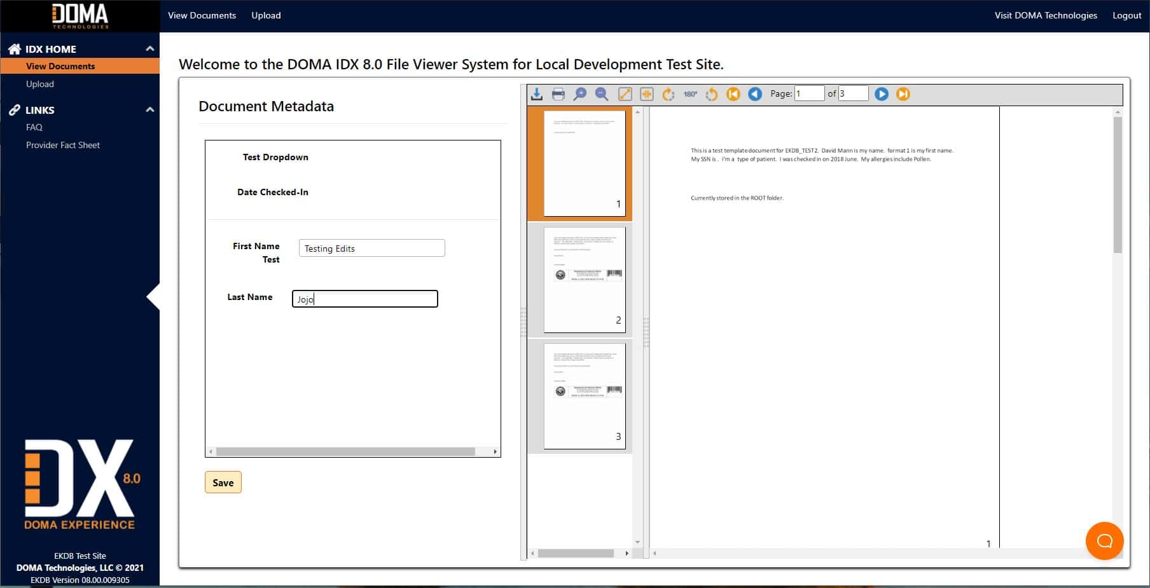Go to next page
The height and width of the screenshot is (588, 1150).
pyautogui.click(x=882, y=94)
